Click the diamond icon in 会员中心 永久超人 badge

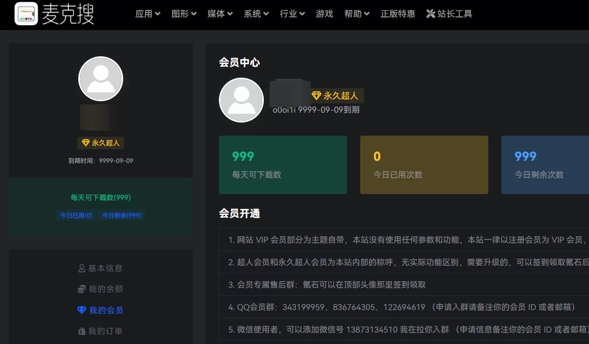316,96
